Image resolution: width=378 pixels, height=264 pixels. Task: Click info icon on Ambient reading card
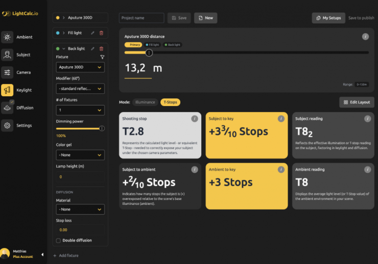pos(367,170)
